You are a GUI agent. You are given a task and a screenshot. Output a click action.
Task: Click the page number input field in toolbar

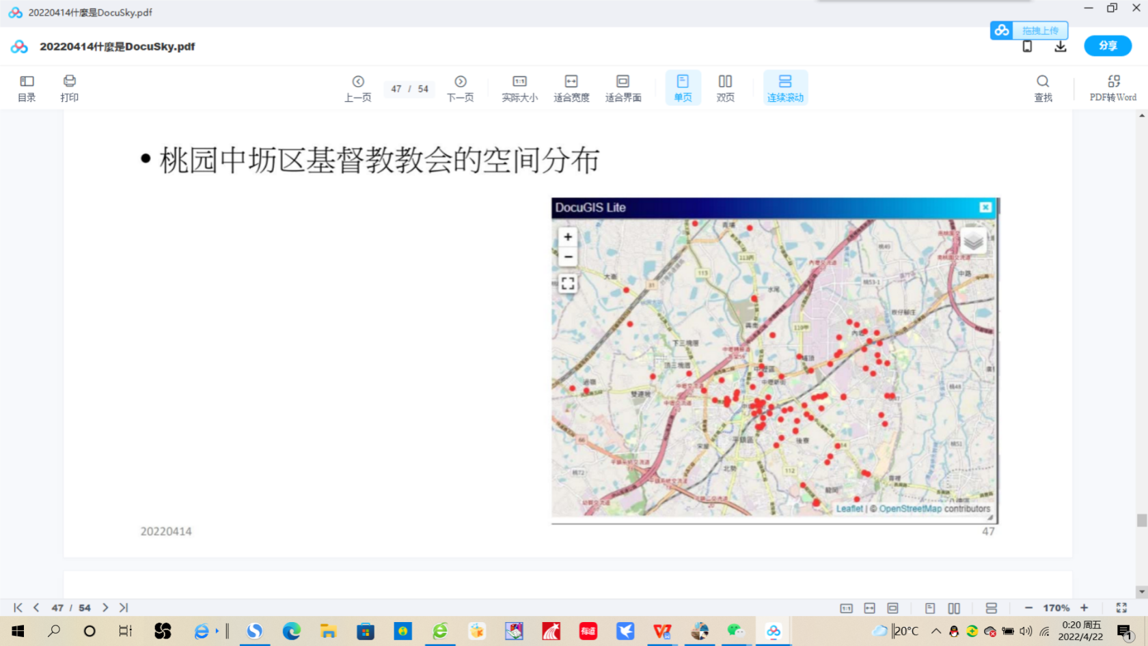point(396,89)
